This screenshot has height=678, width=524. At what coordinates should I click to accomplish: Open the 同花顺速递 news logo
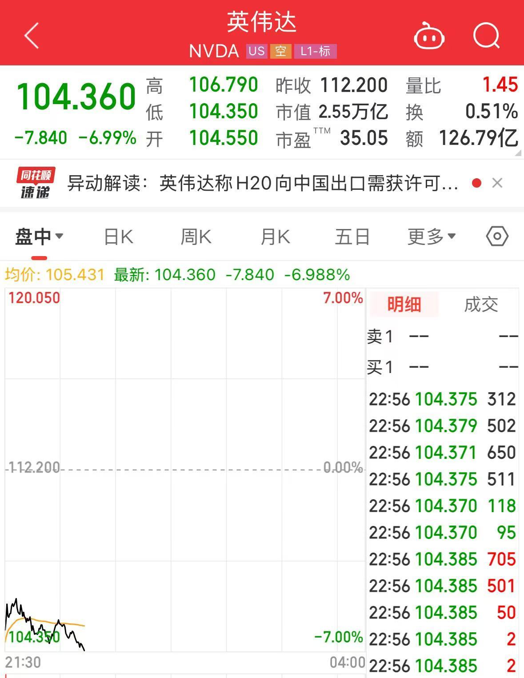[36, 183]
